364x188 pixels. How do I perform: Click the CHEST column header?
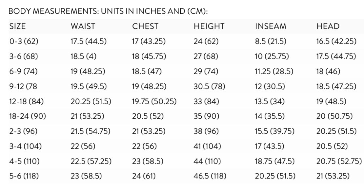pos(145,26)
